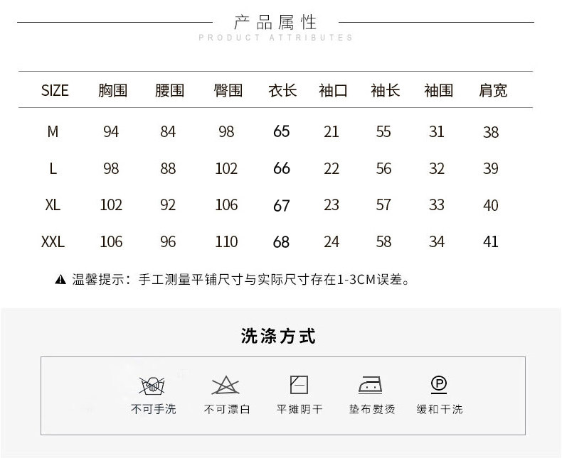The image size is (562, 458).
Task: Click the 袖长 column header
Action: click(385, 90)
